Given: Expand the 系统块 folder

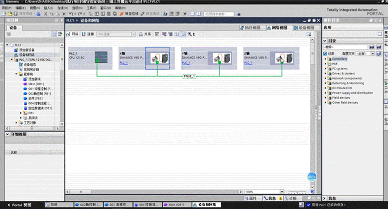Looking at the screenshot, I should (21, 118).
